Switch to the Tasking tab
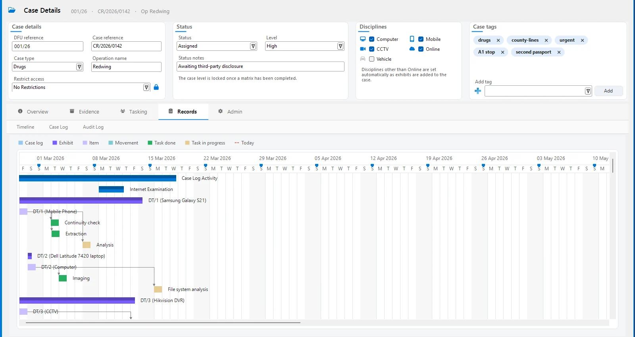Screen dimensions: 635x337 [x=134, y=112]
